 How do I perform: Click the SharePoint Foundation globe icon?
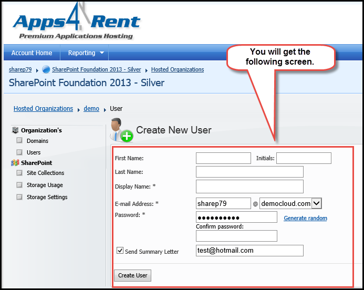[46, 69]
